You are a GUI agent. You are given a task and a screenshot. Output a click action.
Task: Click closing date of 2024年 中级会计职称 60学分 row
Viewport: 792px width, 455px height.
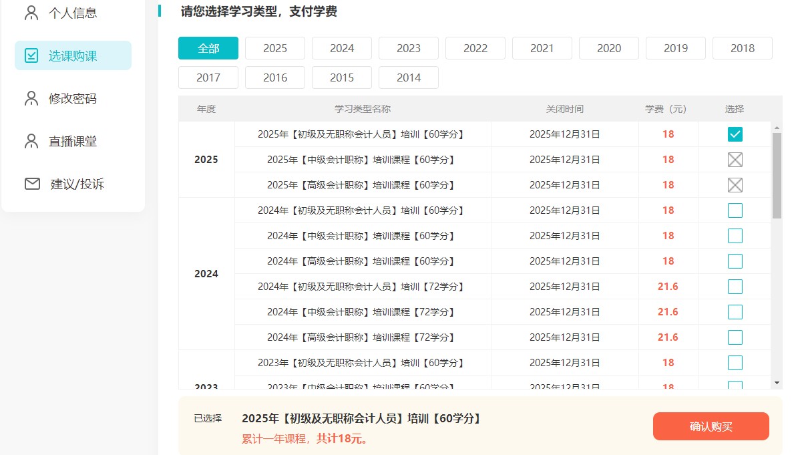coord(565,236)
